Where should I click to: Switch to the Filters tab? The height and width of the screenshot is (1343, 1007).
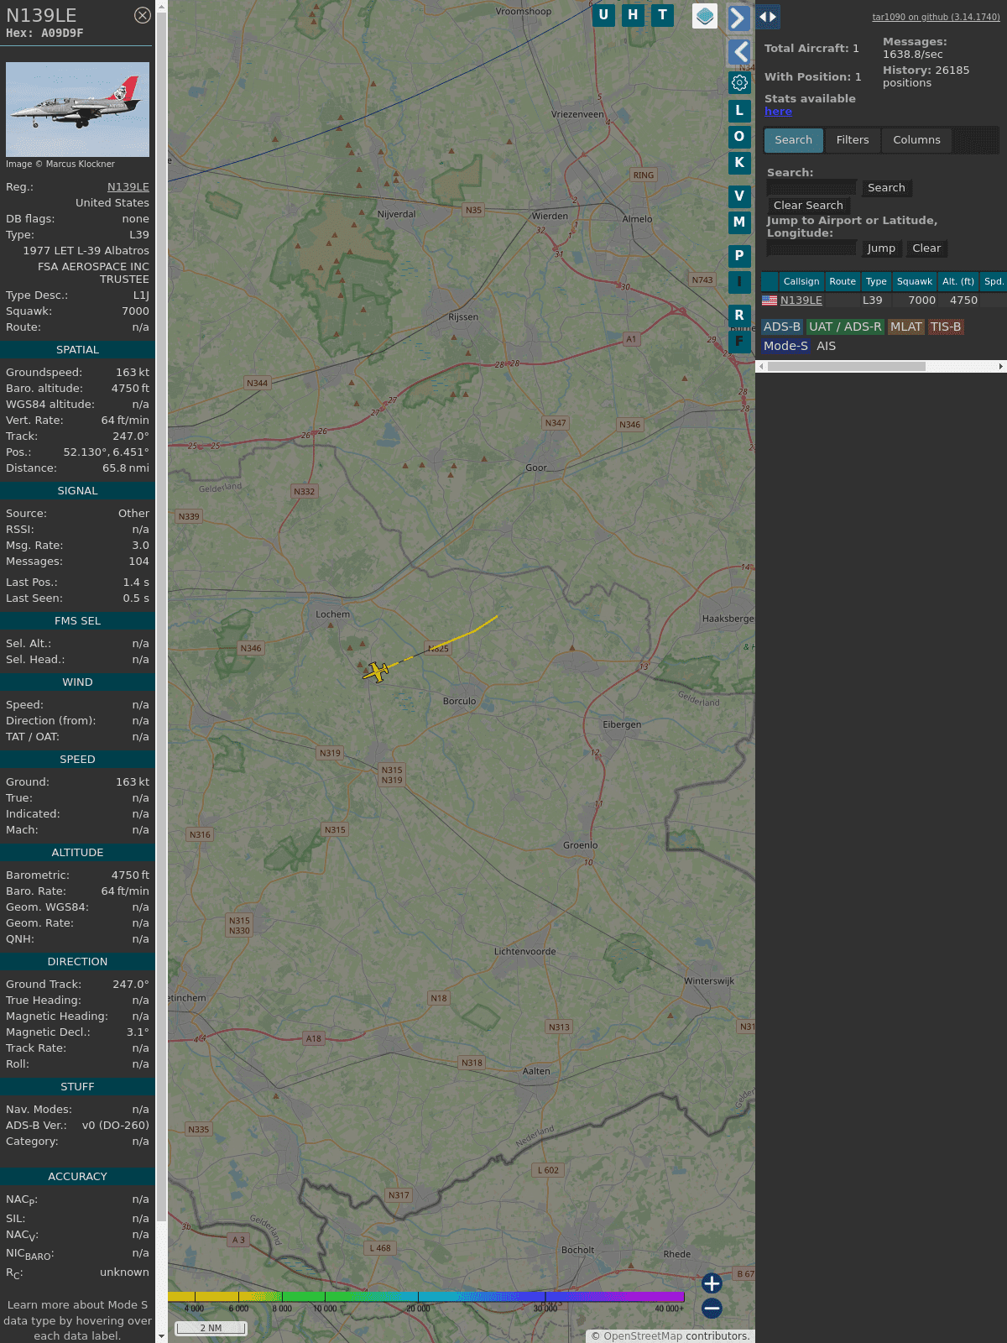coord(853,140)
